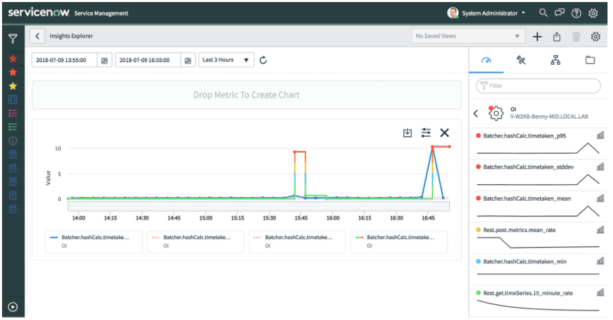Focus the metrics Filter field
This screenshot has width=613, height=320.
point(539,86)
